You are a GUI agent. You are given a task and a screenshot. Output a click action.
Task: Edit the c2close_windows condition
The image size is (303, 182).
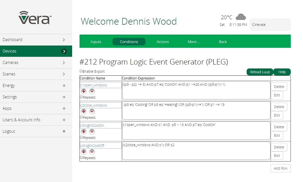[277, 115]
